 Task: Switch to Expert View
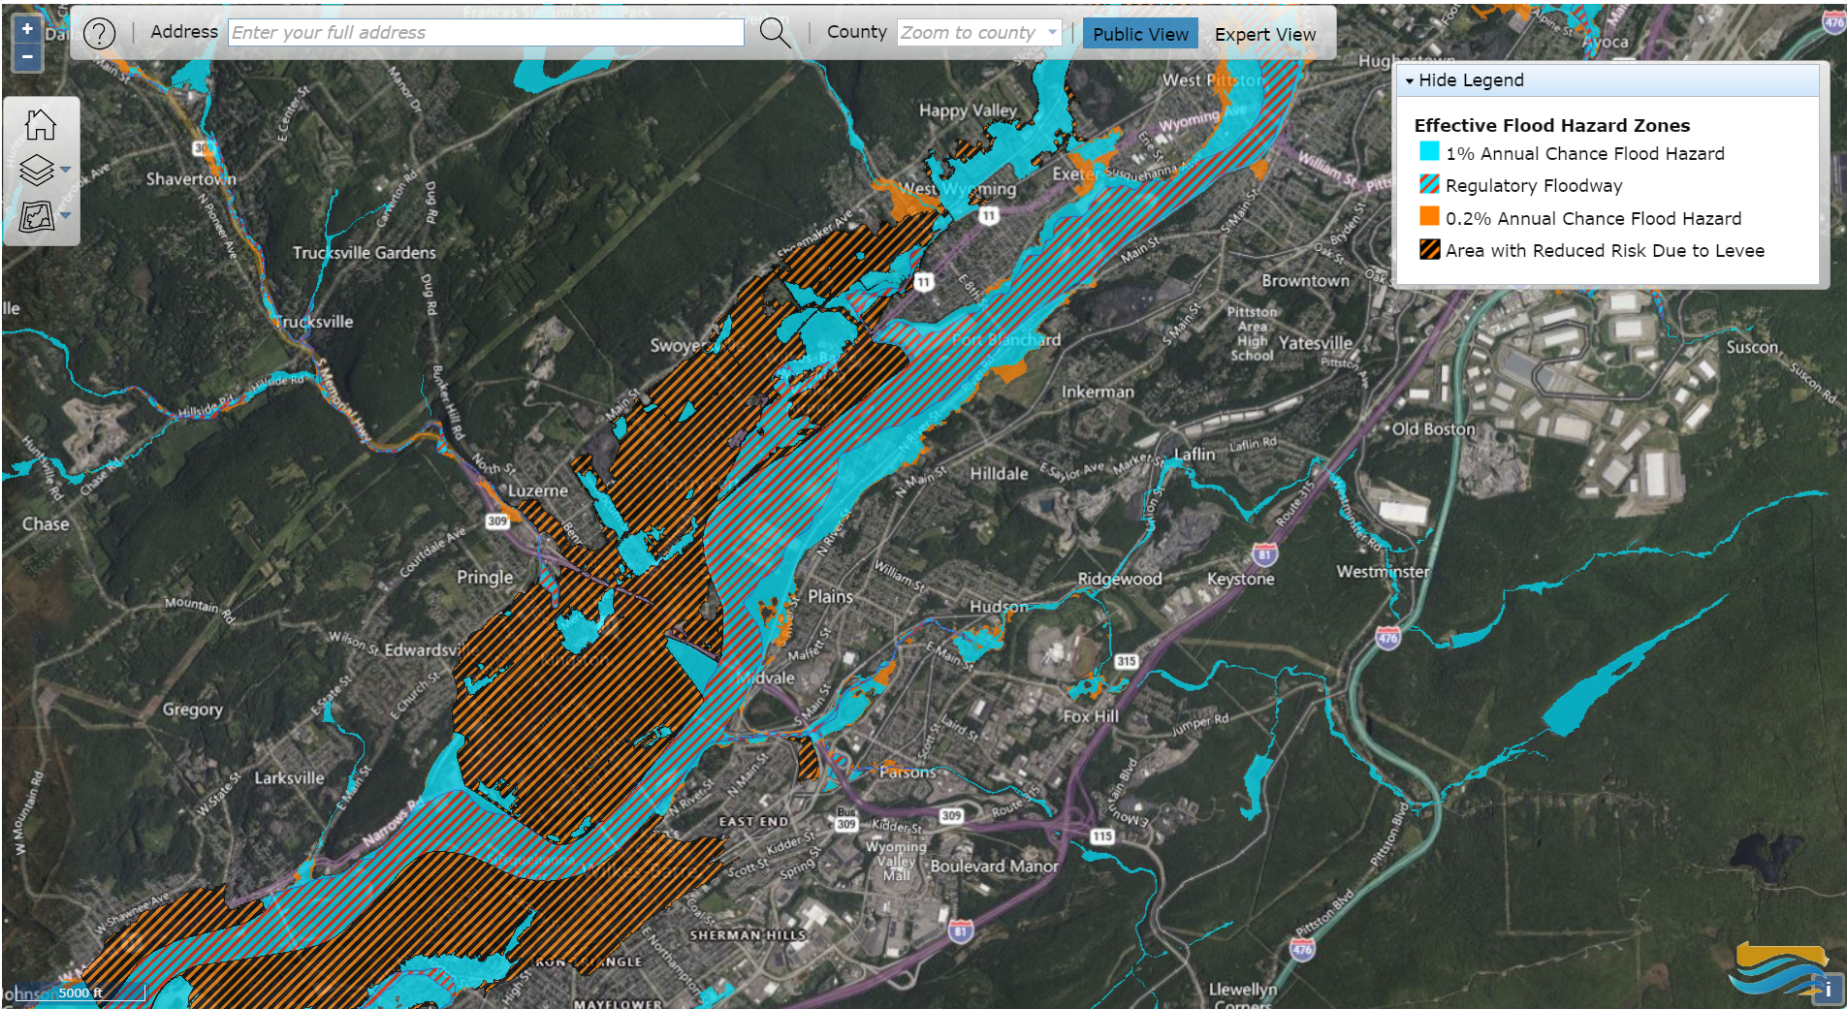coord(1264,33)
